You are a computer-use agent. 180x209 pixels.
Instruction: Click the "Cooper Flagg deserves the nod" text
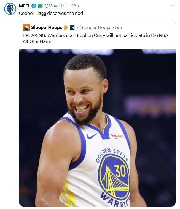(x=51, y=13)
